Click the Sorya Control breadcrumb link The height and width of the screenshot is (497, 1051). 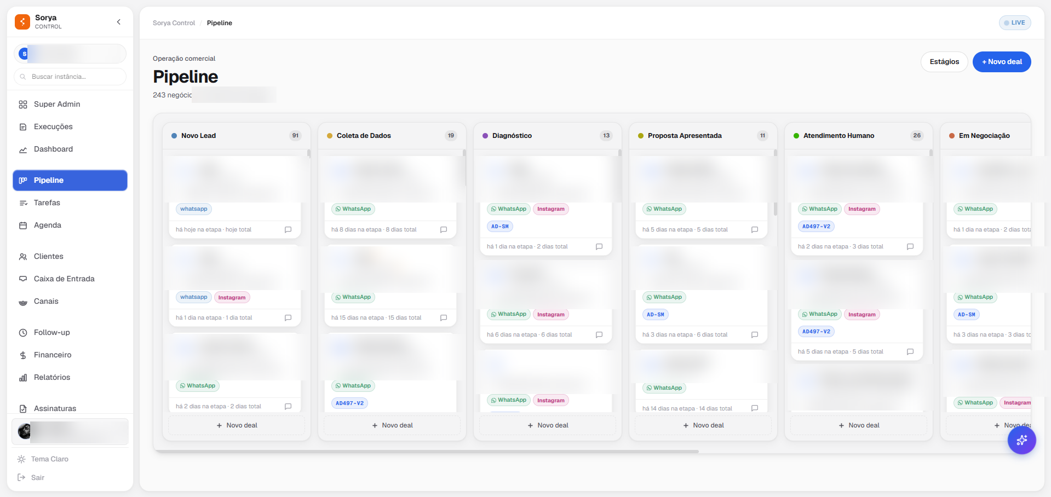(x=174, y=23)
